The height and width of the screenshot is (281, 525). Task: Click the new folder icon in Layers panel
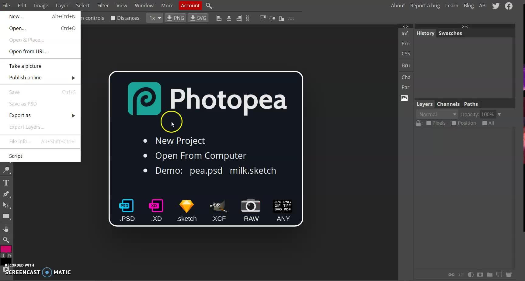[x=489, y=275]
